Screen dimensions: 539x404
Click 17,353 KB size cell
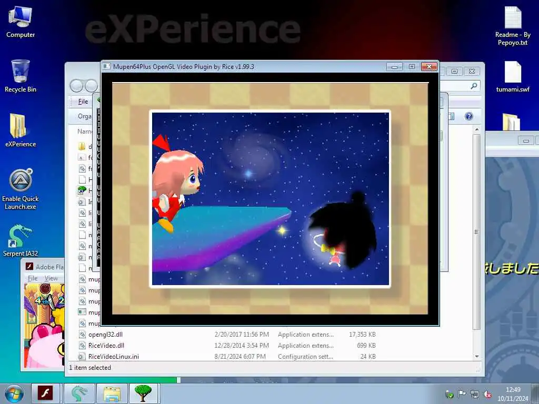[362, 334]
